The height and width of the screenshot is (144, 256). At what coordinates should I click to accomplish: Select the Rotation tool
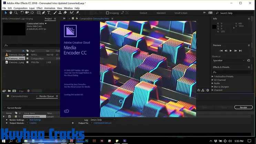point(22,13)
